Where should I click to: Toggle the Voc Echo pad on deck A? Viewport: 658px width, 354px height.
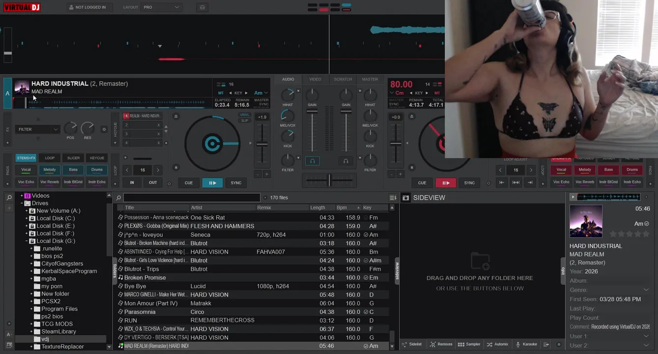click(26, 182)
